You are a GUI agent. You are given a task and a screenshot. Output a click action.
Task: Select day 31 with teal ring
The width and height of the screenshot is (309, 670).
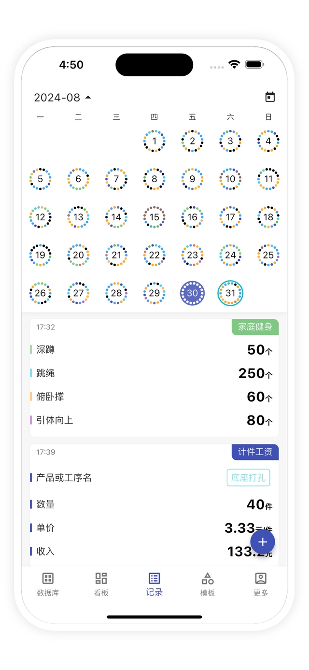pyautogui.click(x=230, y=293)
